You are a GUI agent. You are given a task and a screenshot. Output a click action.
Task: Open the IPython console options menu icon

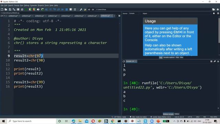218,61
